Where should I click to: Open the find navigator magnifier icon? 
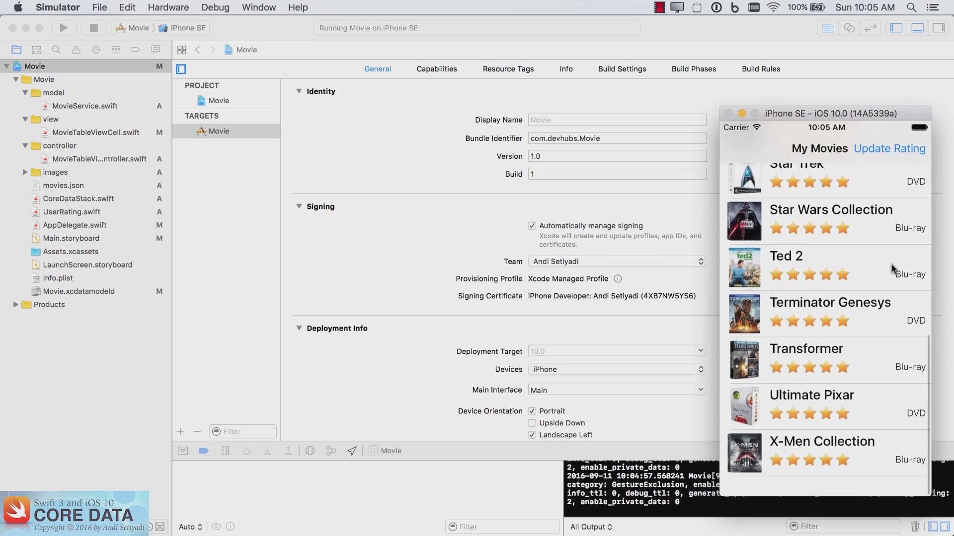coord(56,50)
